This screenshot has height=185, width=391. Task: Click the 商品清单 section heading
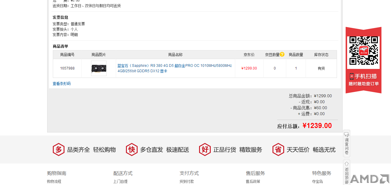[x=61, y=46]
